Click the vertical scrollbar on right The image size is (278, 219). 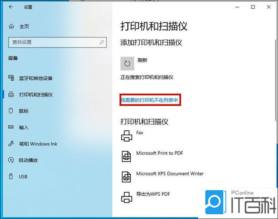[275, 79]
